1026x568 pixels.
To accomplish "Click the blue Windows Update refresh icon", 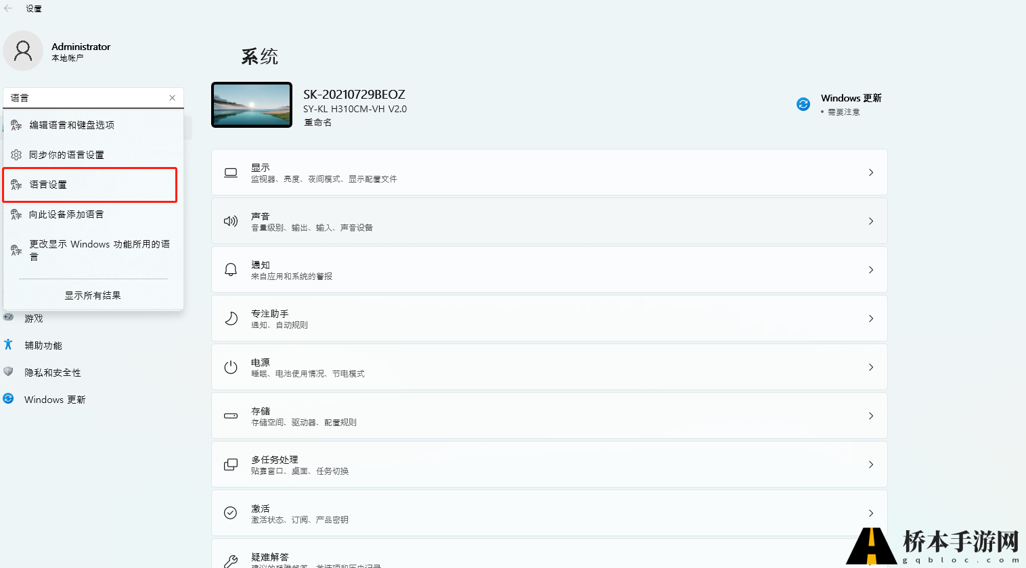I will point(803,104).
